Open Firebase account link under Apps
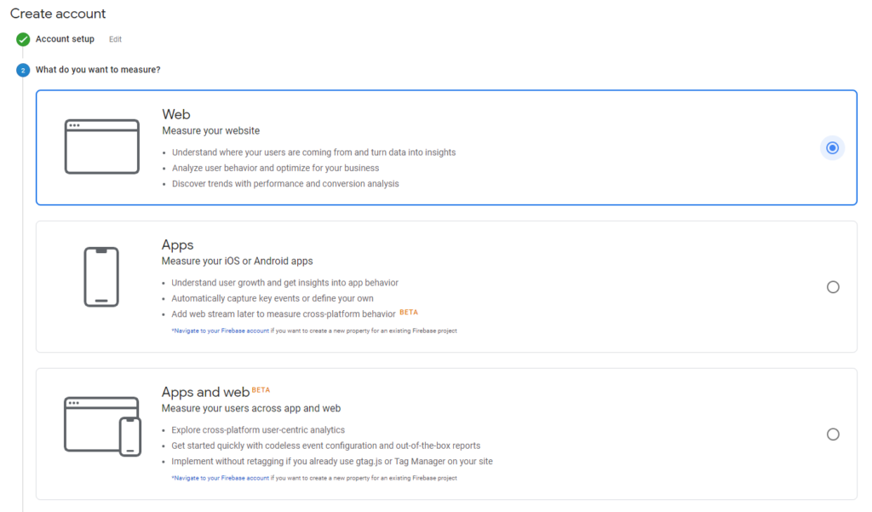 pyautogui.click(x=221, y=331)
